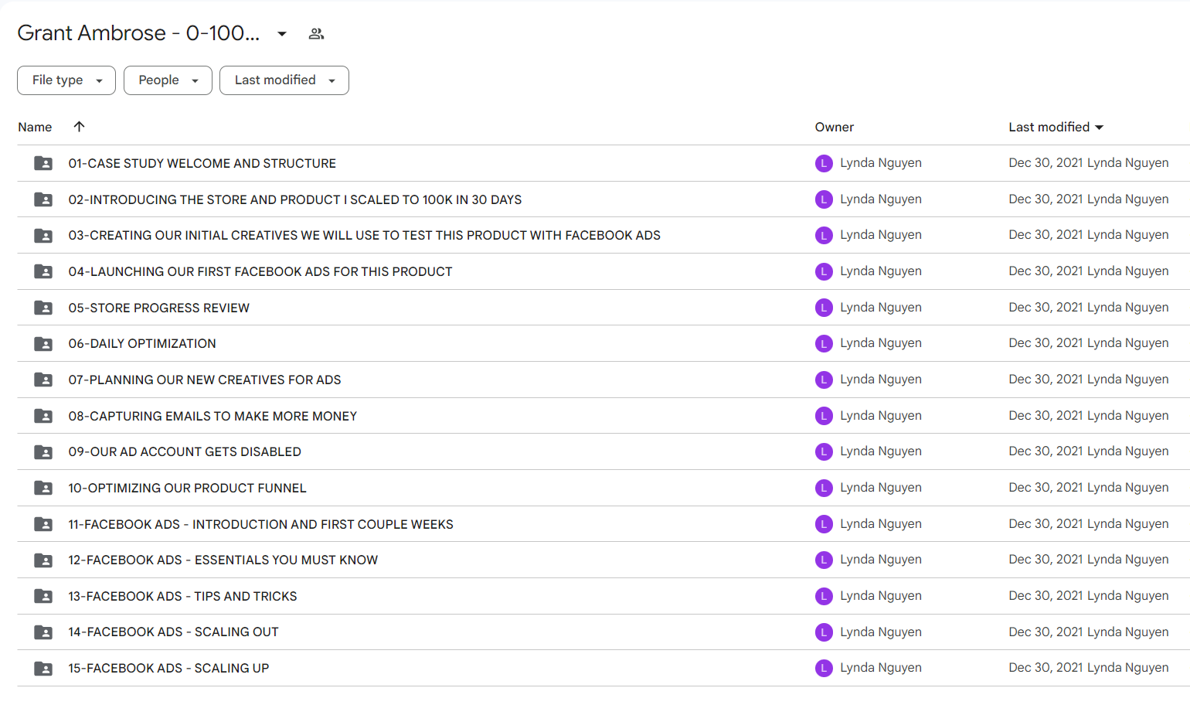Select 09-OUR AD ACCOUNT GETS DISABLED name
The height and width of the screenshot is (722, 1190).
[185, 451]
